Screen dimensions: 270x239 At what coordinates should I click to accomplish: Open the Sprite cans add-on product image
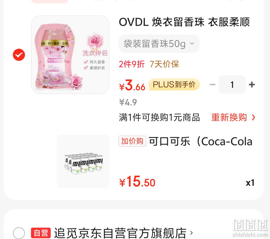(83, 161)
